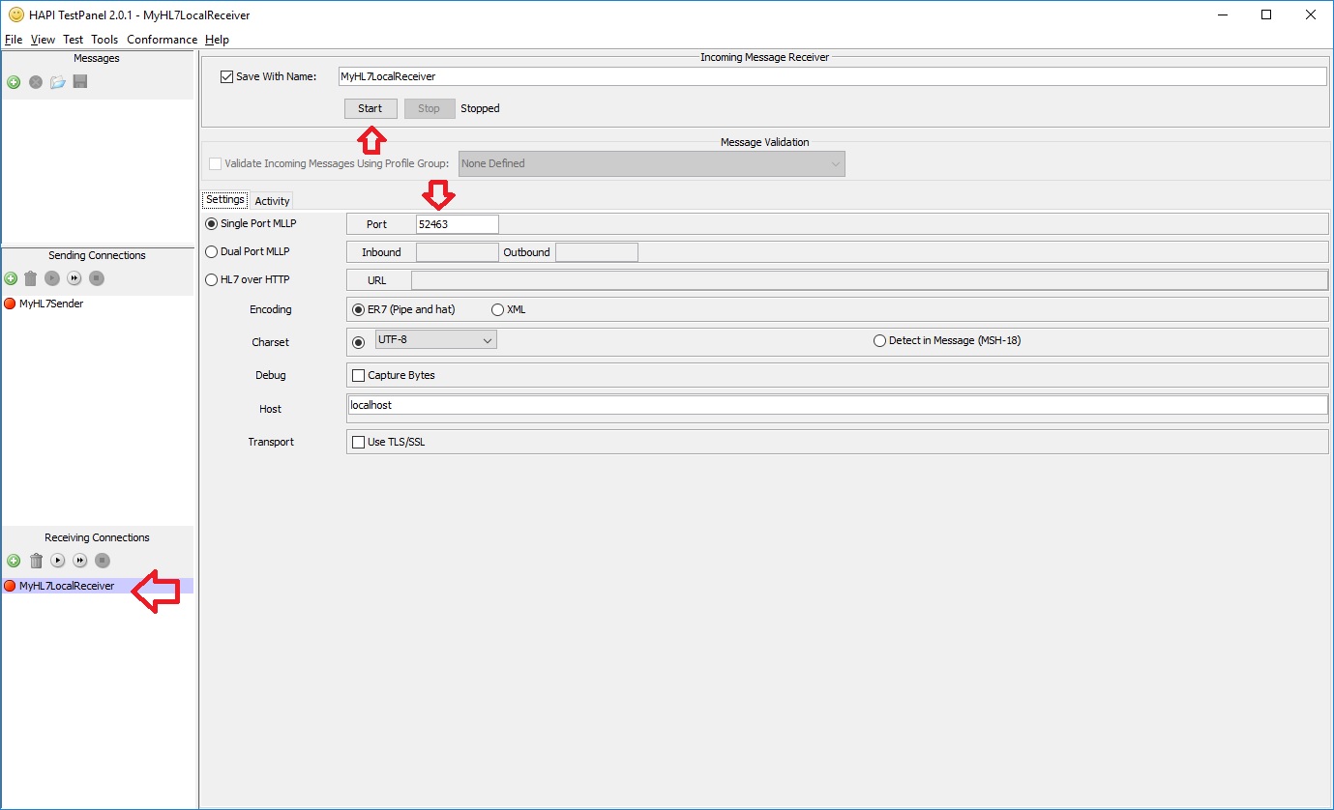Open the Conformance menu
This screenshot has height=810, width=1334.
pos(162,40)
